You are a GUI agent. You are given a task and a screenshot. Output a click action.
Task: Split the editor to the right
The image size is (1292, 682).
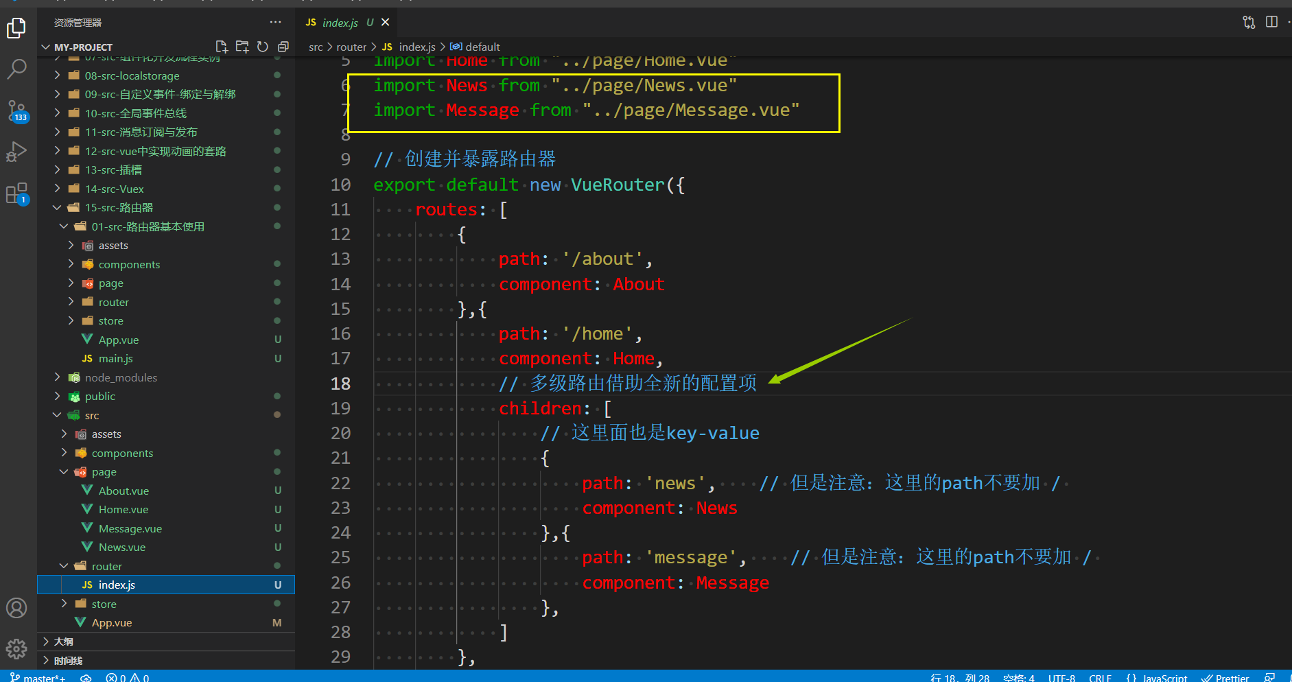click(1271, 22)
